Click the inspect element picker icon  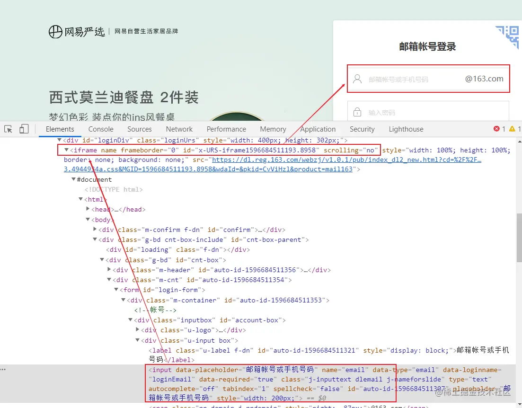point(9,129)
